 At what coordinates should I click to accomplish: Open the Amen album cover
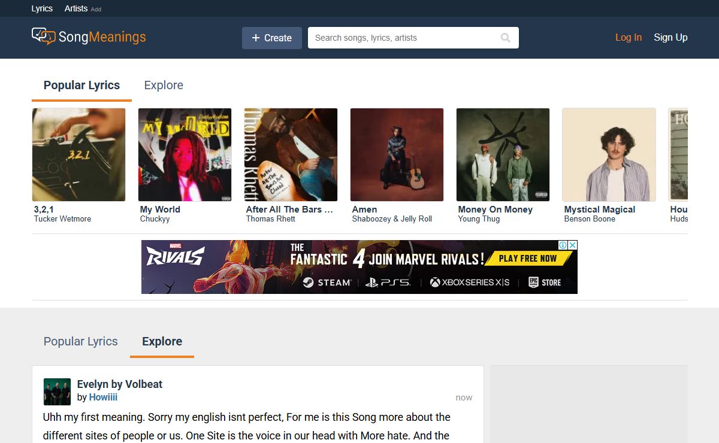[397, 154]
